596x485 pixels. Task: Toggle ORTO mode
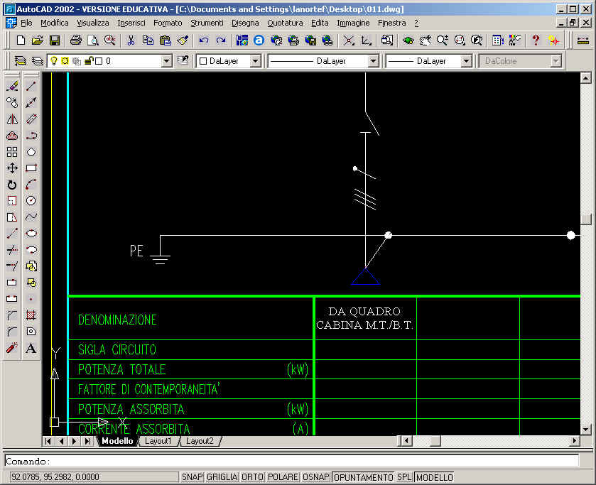252,477
